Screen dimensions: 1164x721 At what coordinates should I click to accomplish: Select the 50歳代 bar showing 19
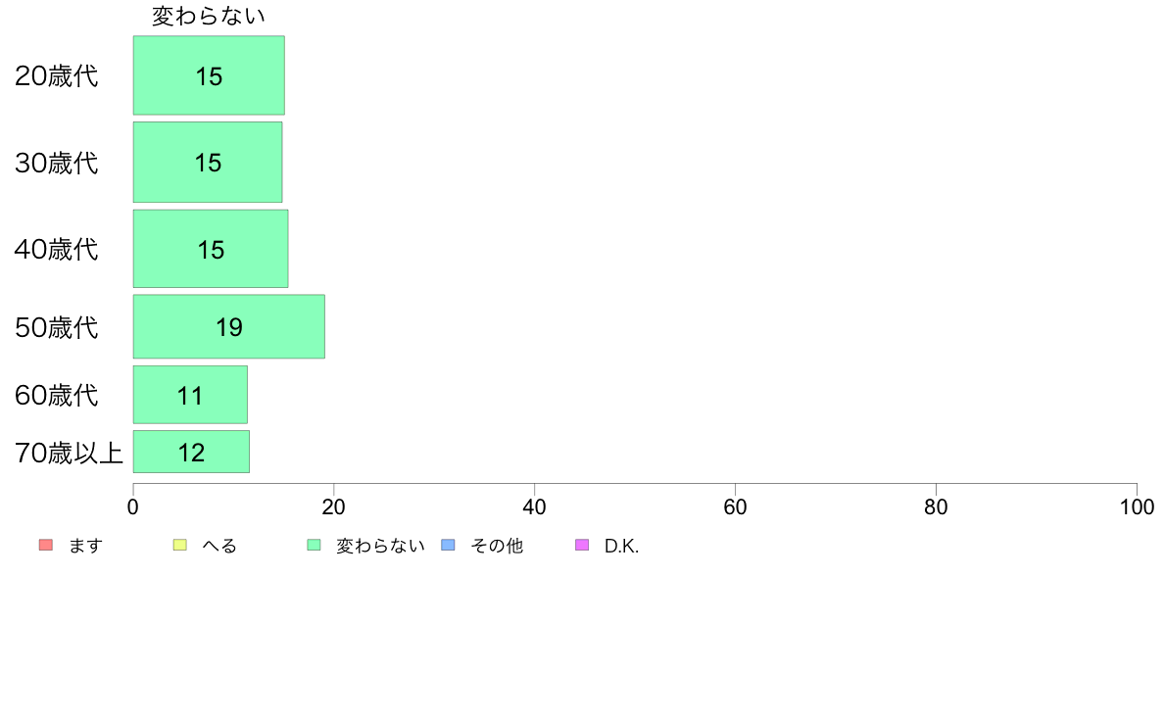pos(228,327)
